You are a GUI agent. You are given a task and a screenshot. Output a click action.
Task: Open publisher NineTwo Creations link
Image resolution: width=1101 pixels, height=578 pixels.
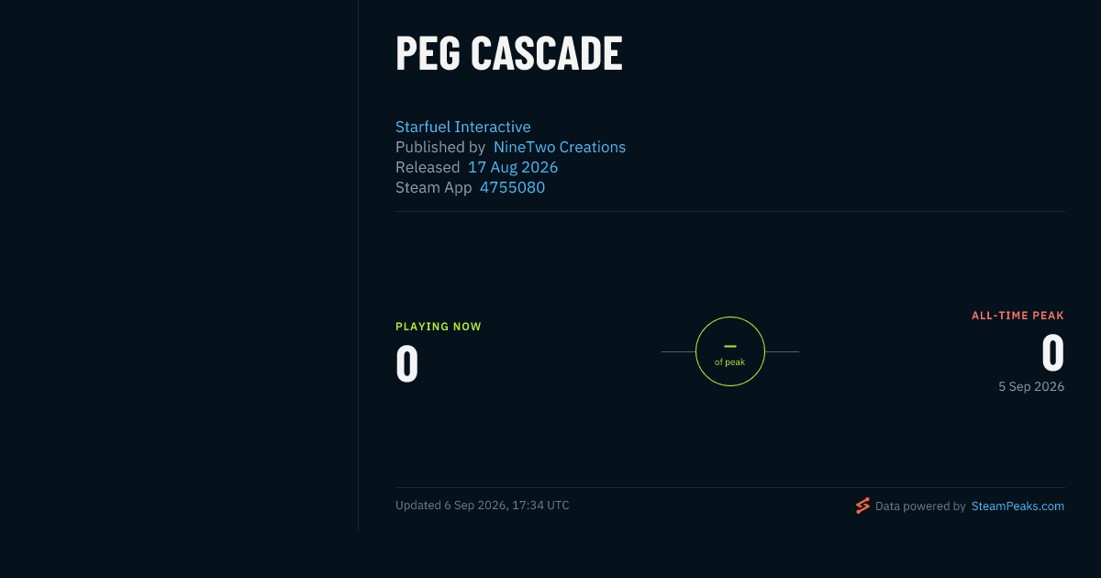pos(560,147)
